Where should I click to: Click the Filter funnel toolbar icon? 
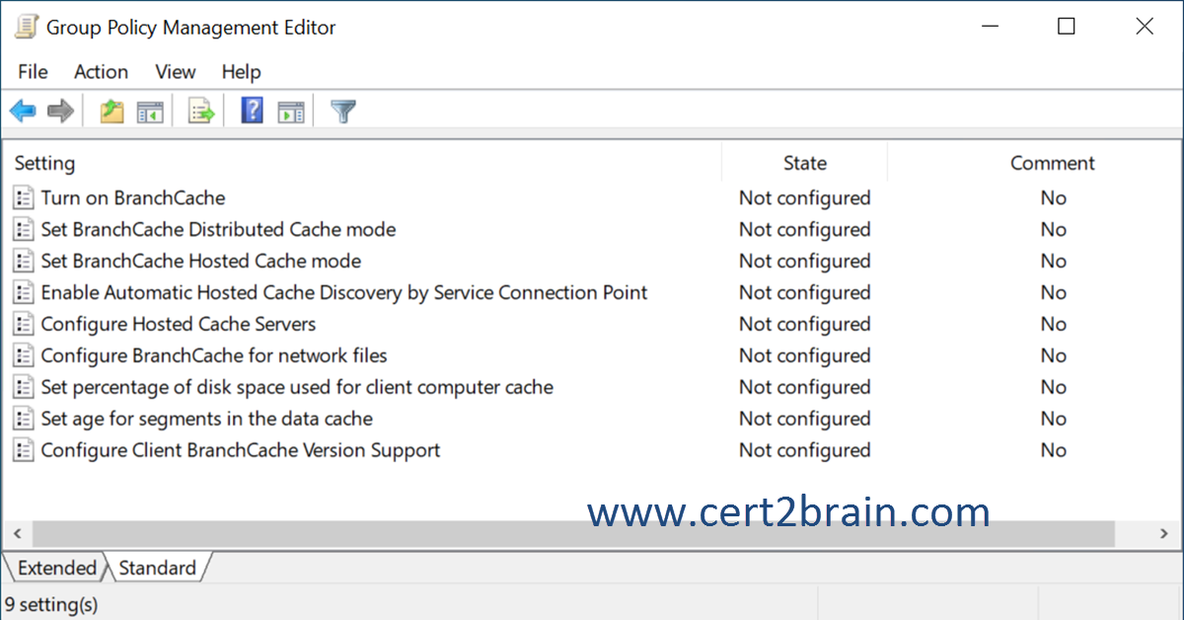(343, 112)
